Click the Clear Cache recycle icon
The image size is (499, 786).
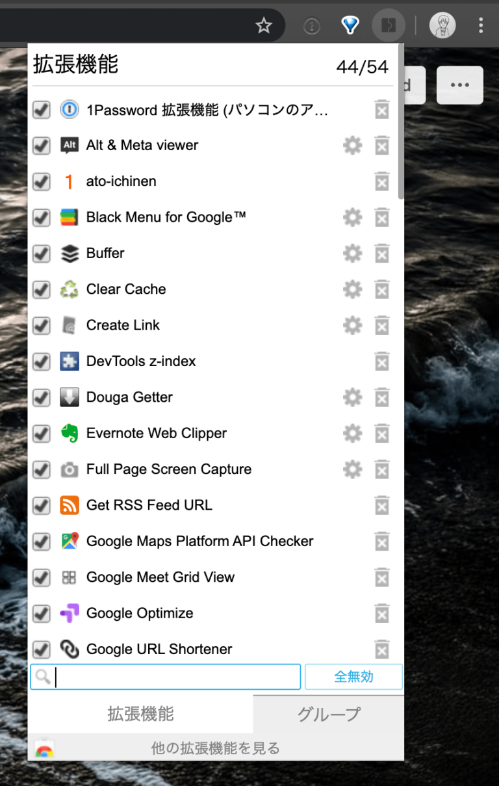70,289
